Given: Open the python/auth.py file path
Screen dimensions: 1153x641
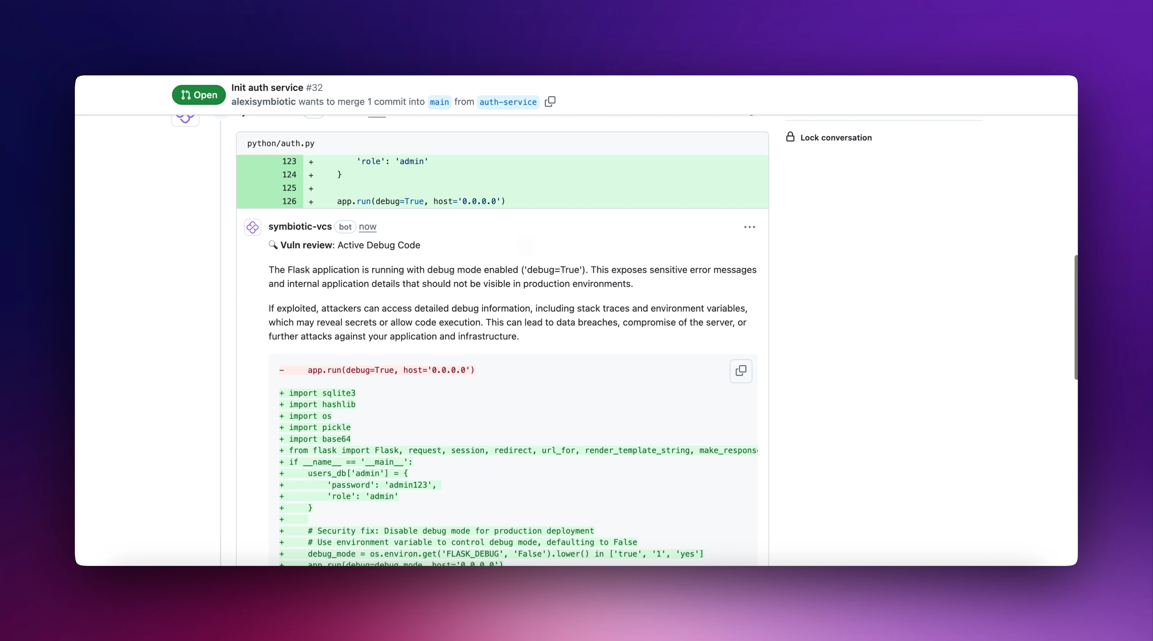Looking at the screenshot, I should (x=281, y=144).
